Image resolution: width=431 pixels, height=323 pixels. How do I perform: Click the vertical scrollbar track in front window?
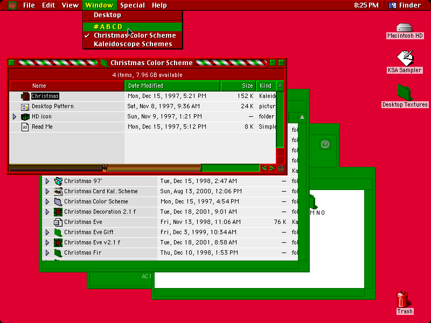[x=280, y=119]
